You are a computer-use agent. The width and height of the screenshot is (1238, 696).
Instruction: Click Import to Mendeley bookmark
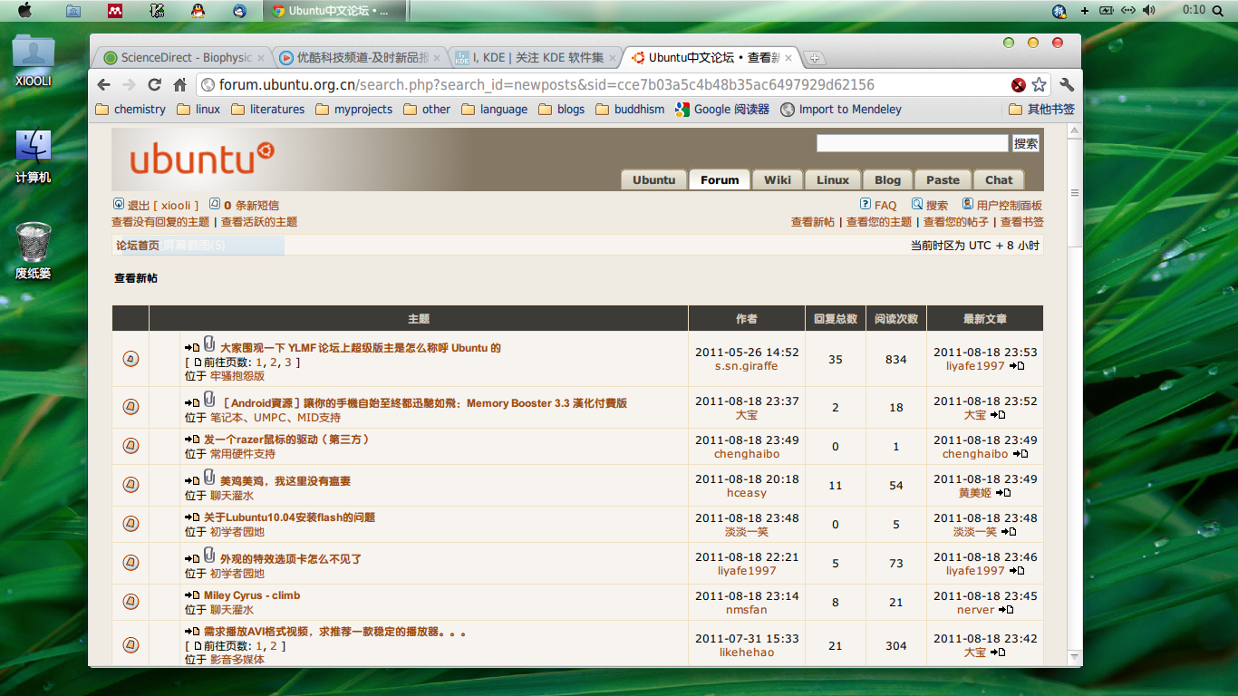point(841,109)
